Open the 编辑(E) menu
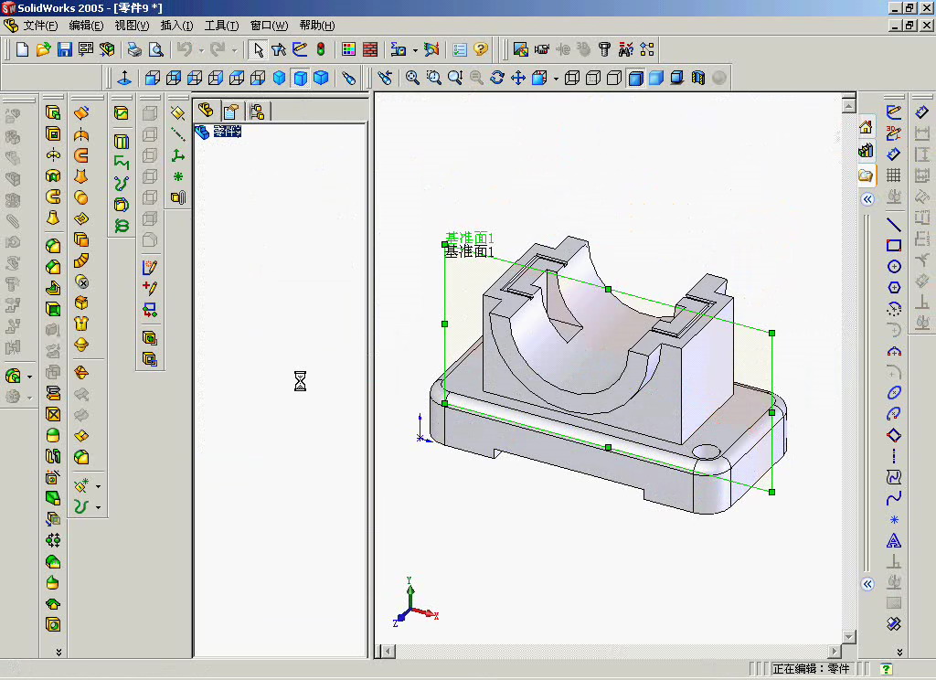Screen dimensions: 936x680 pos(86,25)
